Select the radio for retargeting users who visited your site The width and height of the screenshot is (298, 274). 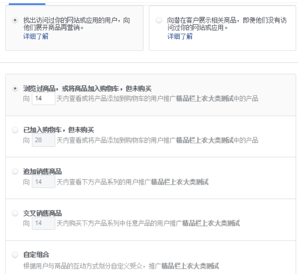(15, 20)
